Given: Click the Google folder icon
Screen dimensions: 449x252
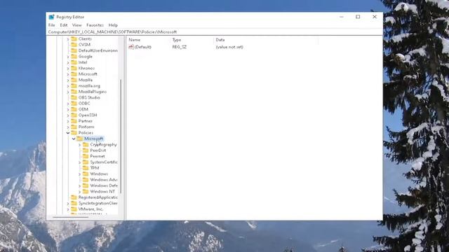Looking at the screenshot, I should click(x=74, y=56).
